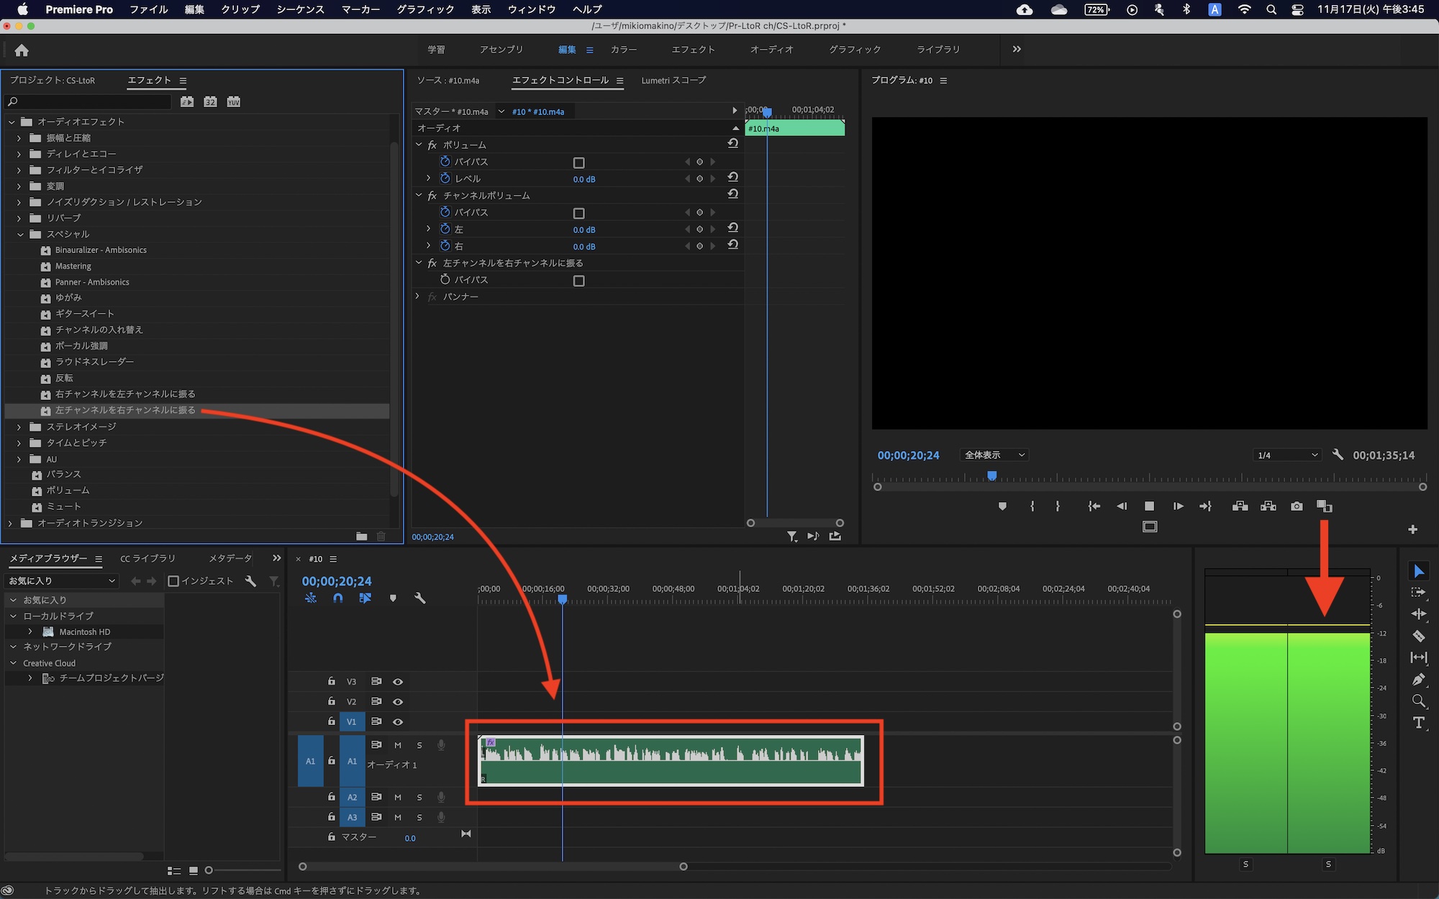The image size is (1439, 899).
Task: Expand the リバーブ effects folder
Action: click(19, 218)
